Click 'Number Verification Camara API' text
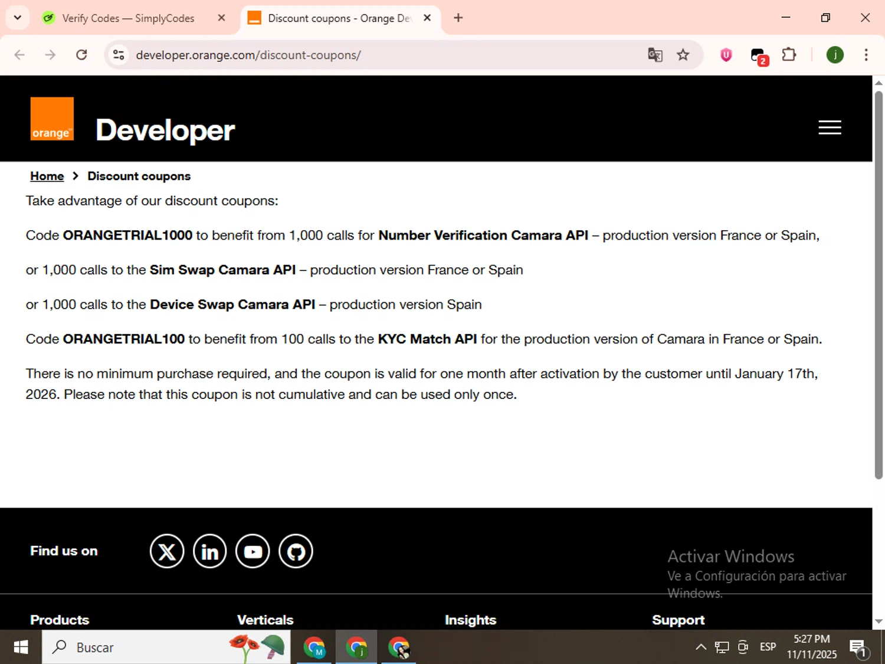885x664 pixels. tap(483, 235)
